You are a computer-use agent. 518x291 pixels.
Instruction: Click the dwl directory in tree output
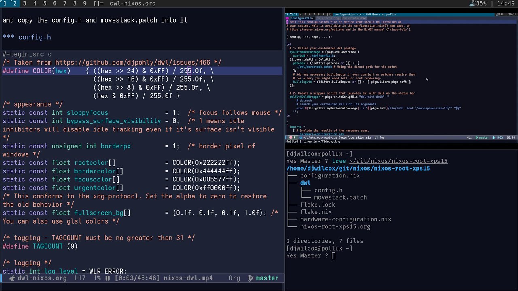pos(306,183)
